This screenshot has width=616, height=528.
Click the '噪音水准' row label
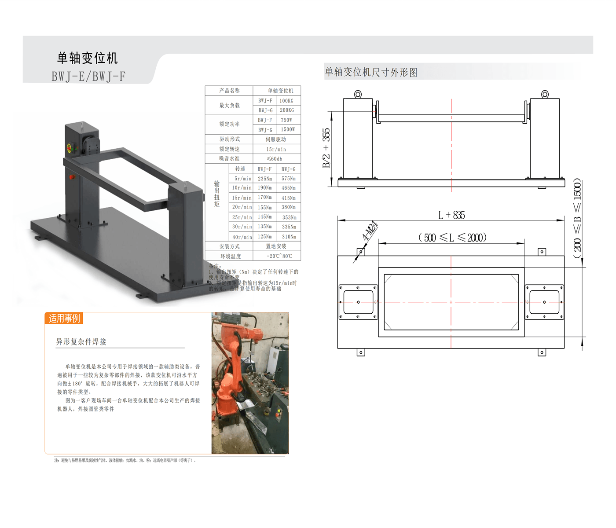pyautogui.click(x=229, y=159)
